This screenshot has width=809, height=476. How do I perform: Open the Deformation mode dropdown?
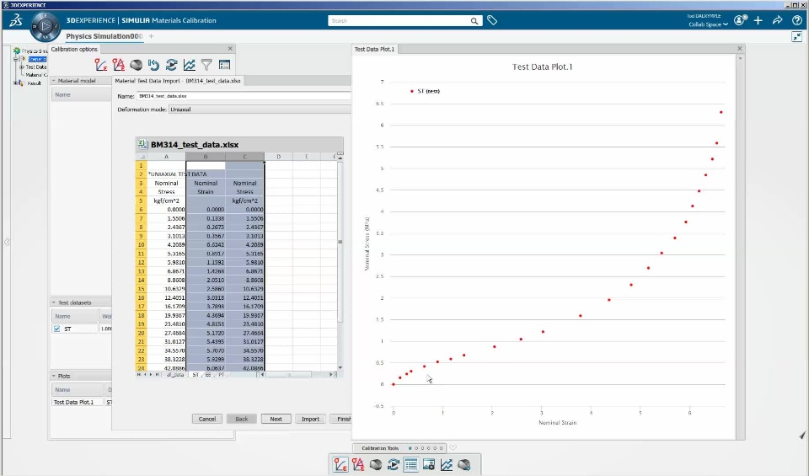click(260, 110)
